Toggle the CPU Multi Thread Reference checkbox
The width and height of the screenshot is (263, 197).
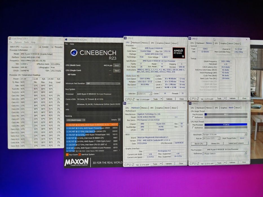(193, 128)
